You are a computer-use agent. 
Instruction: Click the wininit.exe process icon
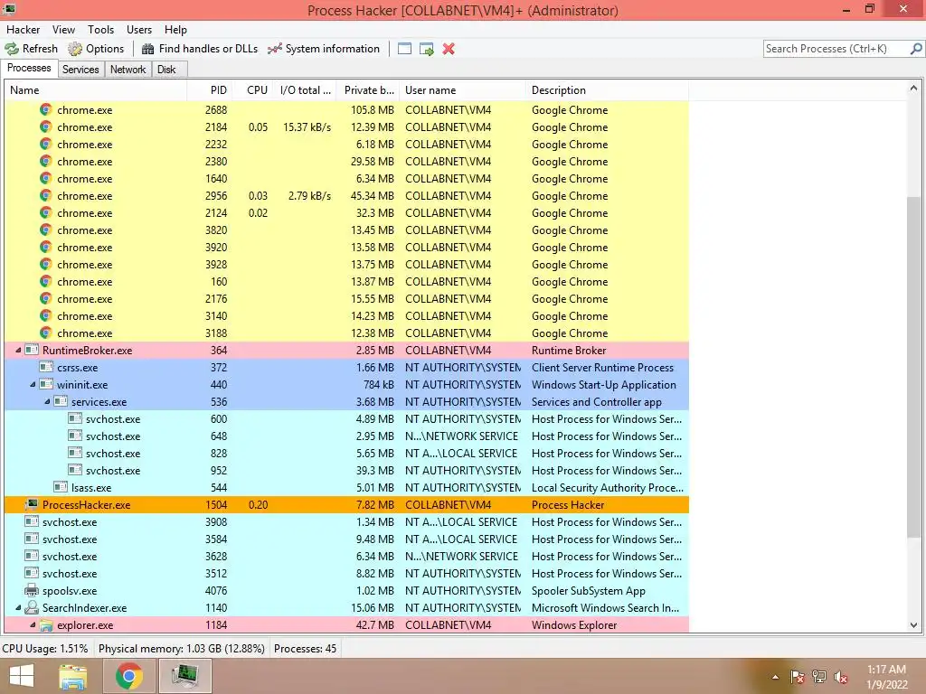(x=45, y=384)
